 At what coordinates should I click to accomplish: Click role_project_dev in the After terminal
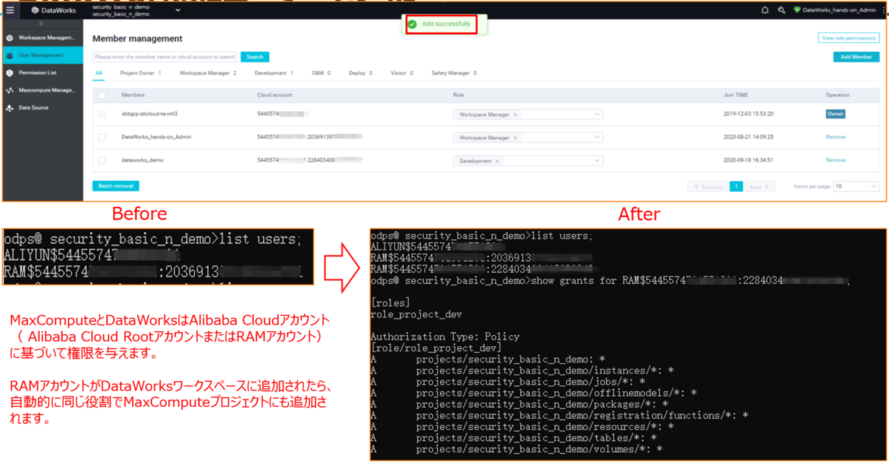(416, 314)
